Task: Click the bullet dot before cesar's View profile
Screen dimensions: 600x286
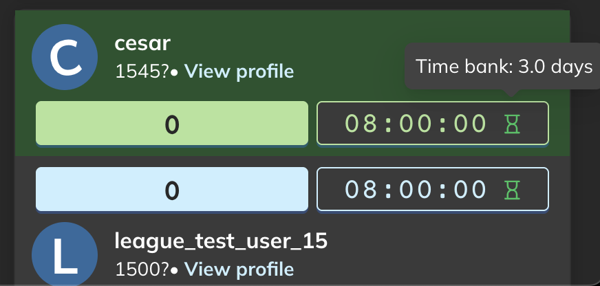Action: [175, 71]
